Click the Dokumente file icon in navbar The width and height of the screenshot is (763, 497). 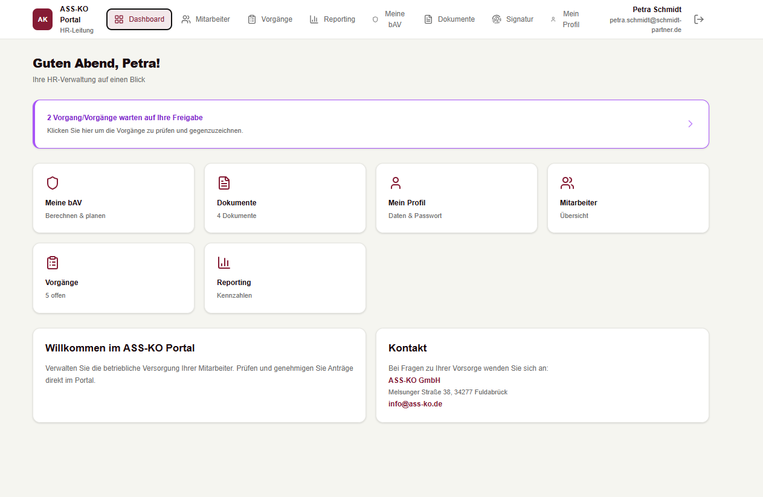click(428, 19)
